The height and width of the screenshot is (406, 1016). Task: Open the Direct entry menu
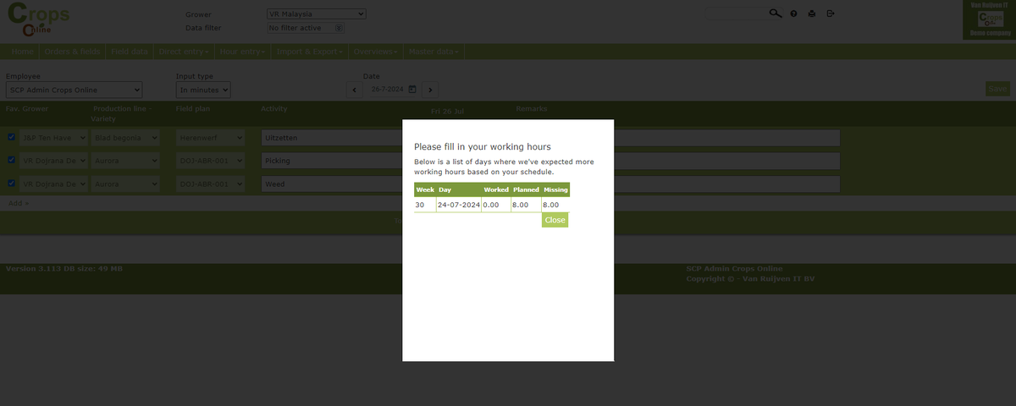pyautogui.click(x=184, y=52)
